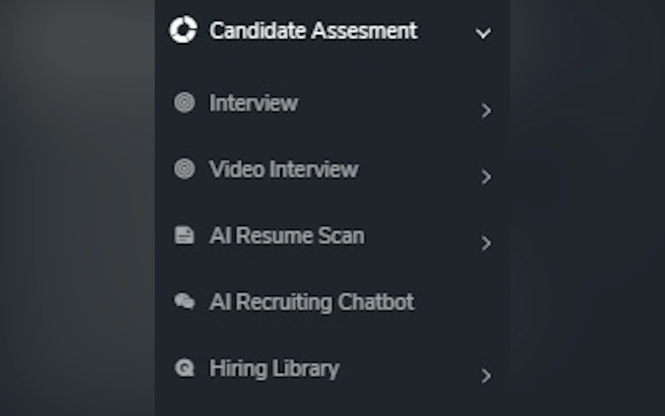
Task: Open the Video Interview menu item label
Action: click(284, 169)
